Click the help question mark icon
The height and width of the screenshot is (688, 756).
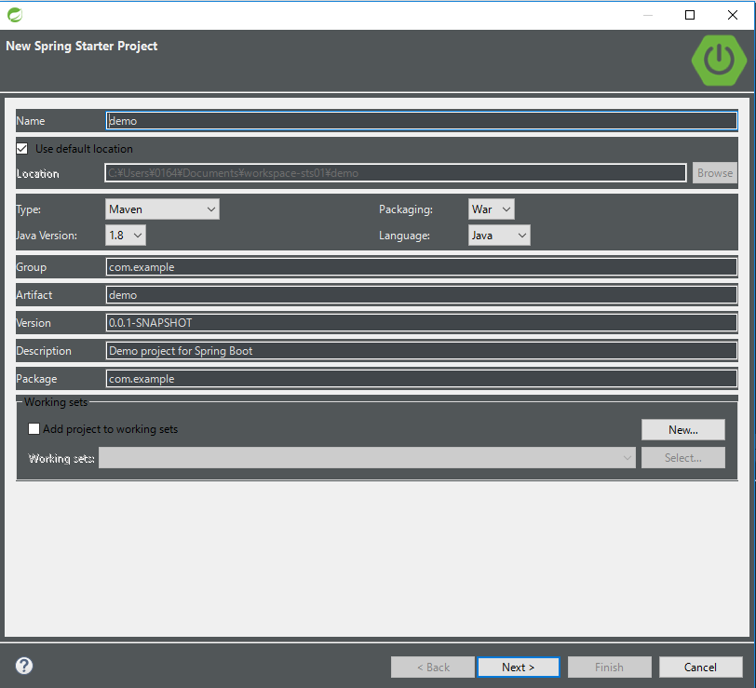24,666
